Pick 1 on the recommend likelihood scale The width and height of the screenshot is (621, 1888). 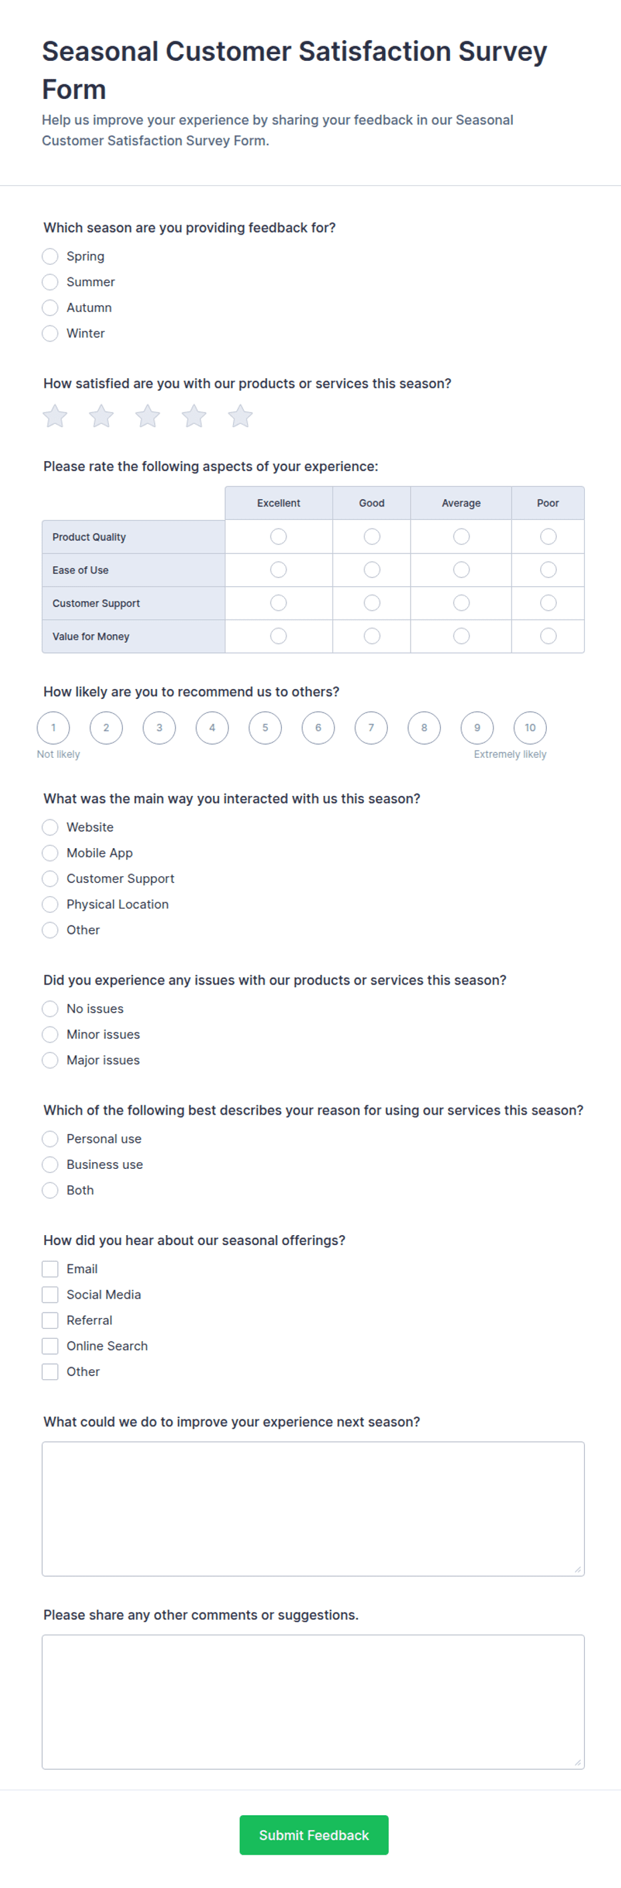point(53,728)
